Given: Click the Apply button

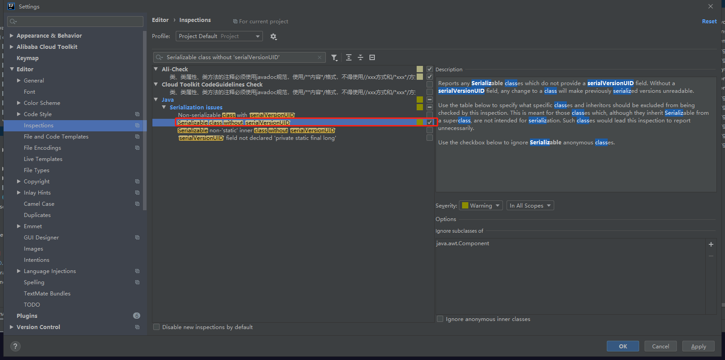Looking at the screenshot, I should pos(698,346).
